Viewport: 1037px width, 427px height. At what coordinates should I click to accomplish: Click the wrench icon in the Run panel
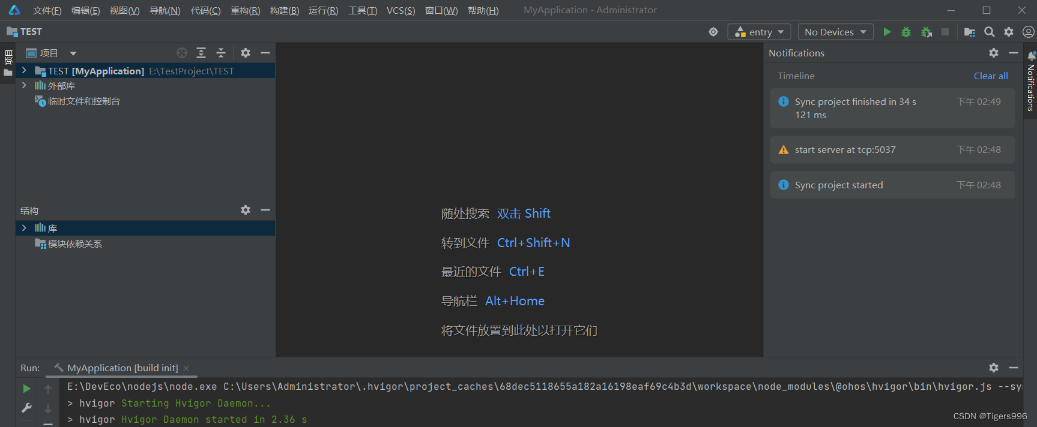[x=26, y=408]
